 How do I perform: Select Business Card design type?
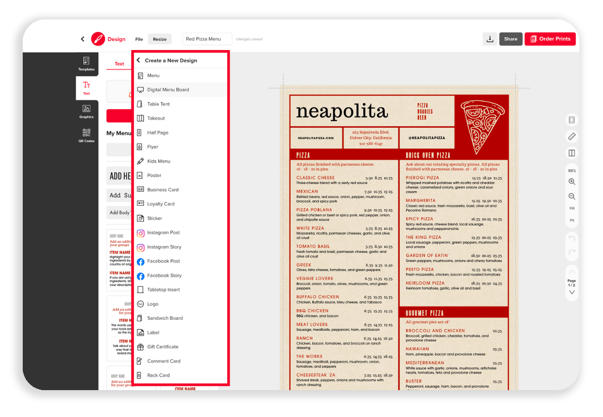181,190
